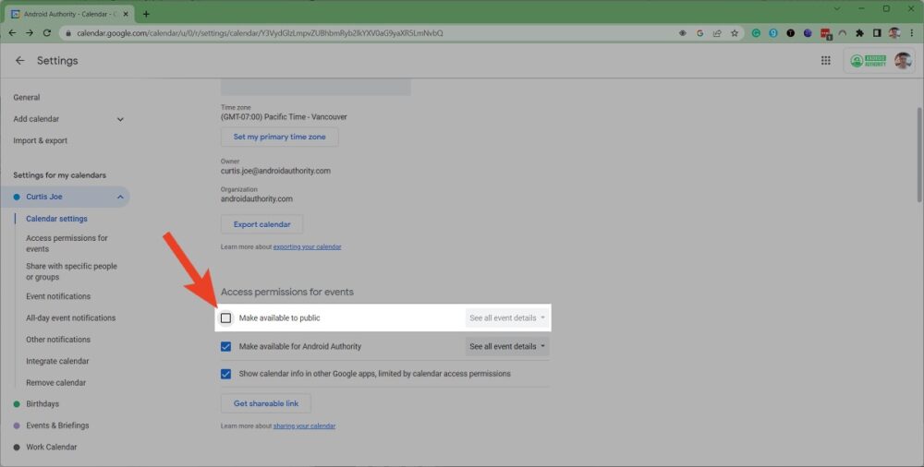Click the browser address bar URL
Viewport: 924px width, 467px height.
260,33
